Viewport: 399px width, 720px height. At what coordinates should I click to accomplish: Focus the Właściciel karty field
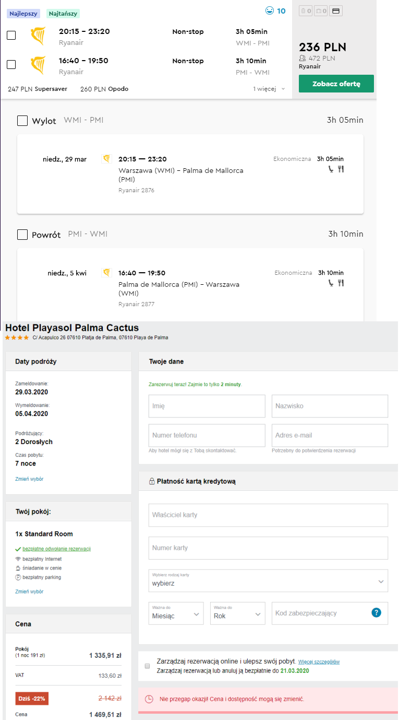point(268,515)
